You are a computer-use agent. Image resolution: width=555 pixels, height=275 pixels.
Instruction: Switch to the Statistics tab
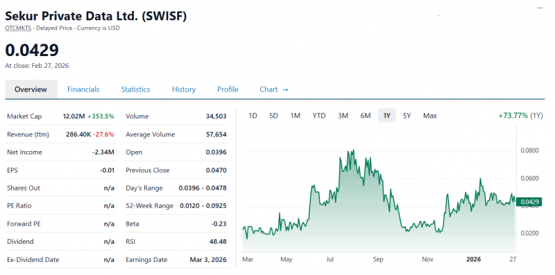[135, 89]
